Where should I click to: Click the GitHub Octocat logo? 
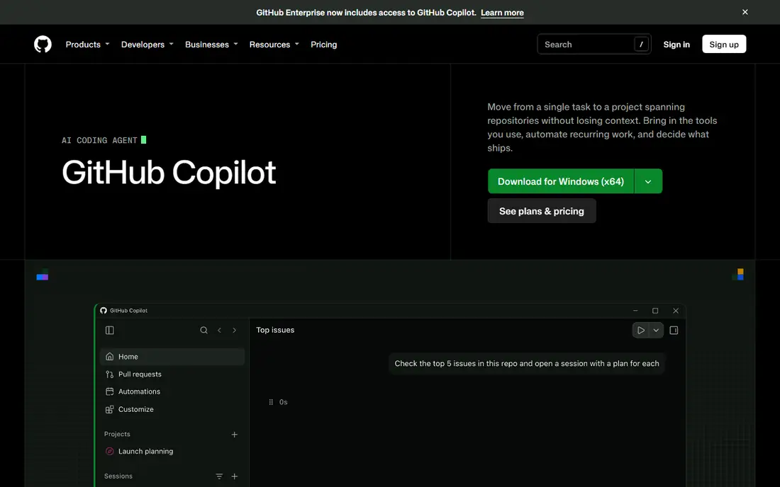click(43, 44)
